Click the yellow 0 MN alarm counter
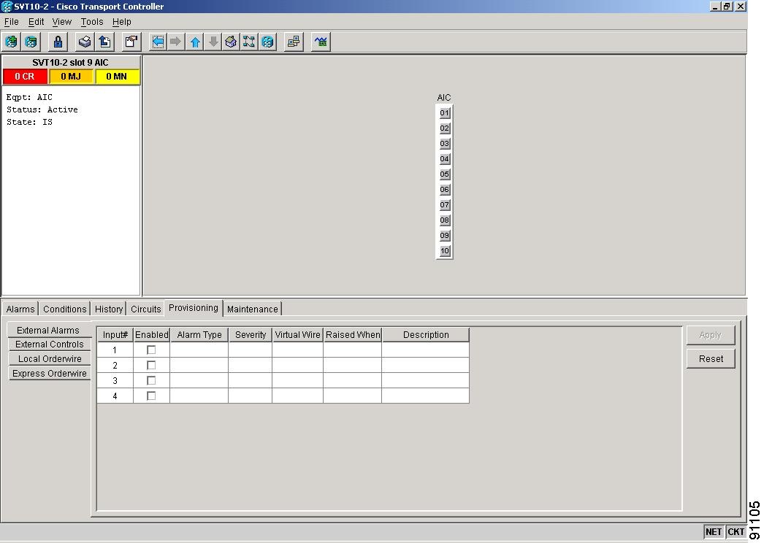Screen dimensions: 764x543 [x=117, y=77]
